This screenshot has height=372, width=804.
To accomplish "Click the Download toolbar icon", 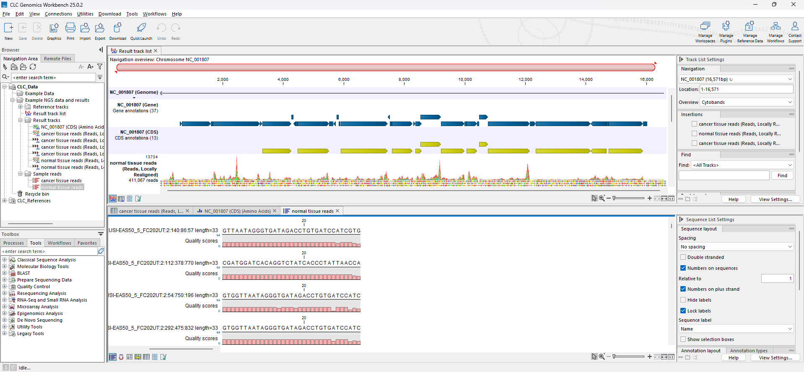I will [117, 29].
